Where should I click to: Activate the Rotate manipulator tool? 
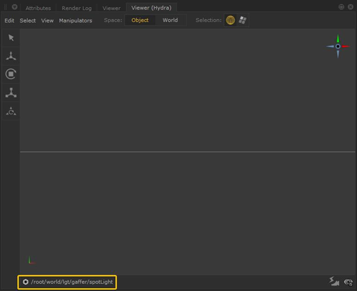pyautogui.click(x=11, y=75)
